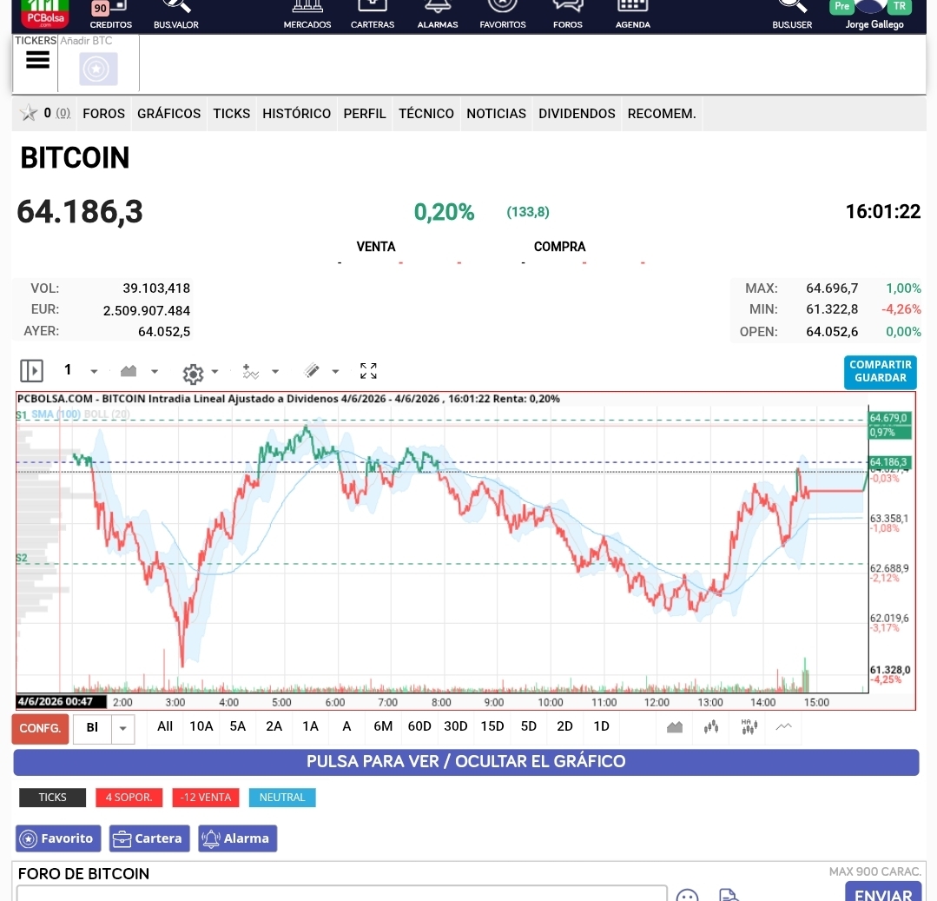Switch to candlestick chart style
This screenshot has width=937, height=901.
tap(711, 727)
